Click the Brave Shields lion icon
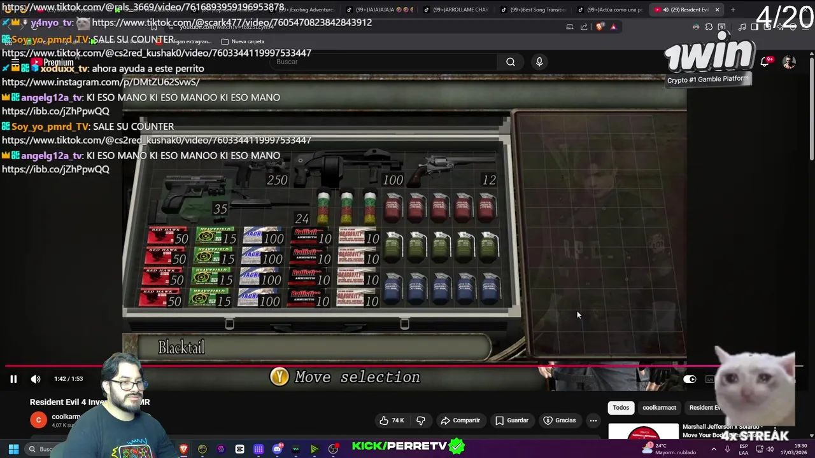Viewport: 815px width, 458px height. pos(600,27)
